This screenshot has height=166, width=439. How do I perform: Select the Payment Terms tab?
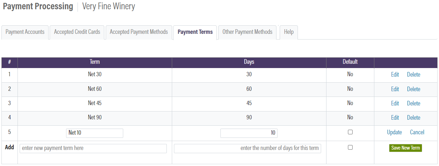coord(195,32)
